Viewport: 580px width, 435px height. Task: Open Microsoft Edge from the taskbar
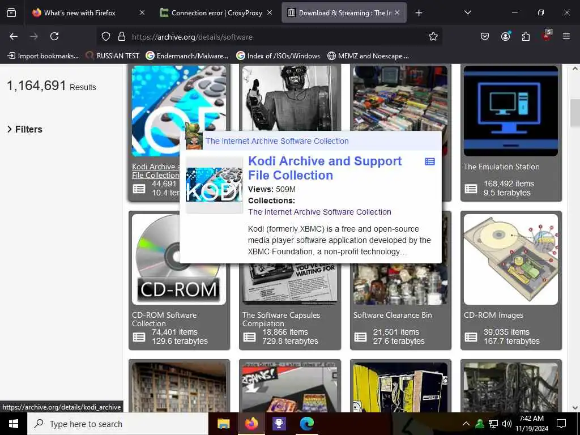pyautogui.click(x=306, y=424)
